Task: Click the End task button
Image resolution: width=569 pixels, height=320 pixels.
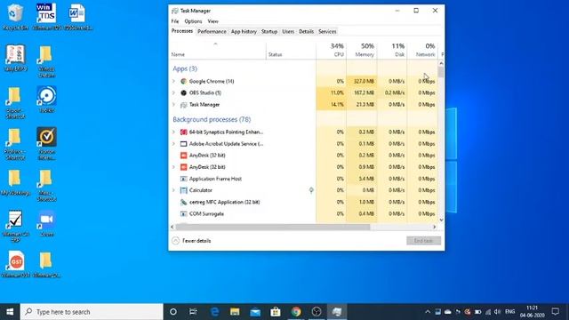Action: (x=423, y=241)
